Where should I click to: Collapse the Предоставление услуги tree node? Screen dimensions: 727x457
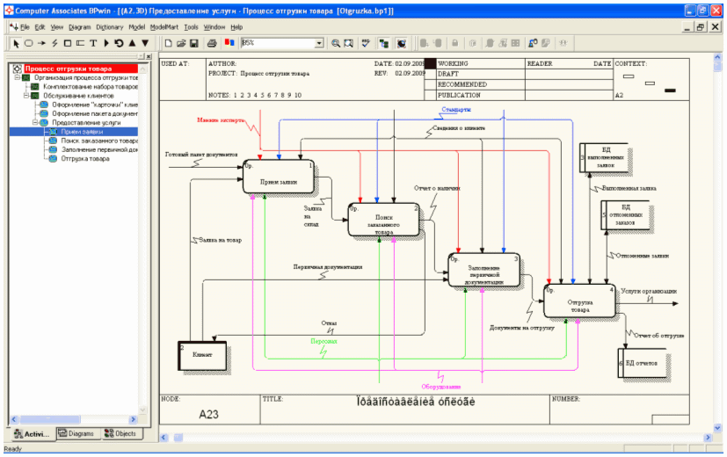34,123
